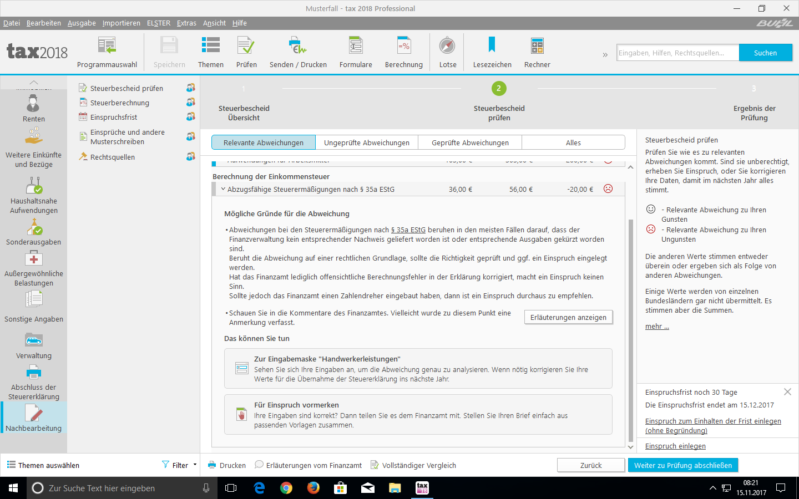Collapse the Abzugsfähige Steuerermäßigungen row

(223, 189)
